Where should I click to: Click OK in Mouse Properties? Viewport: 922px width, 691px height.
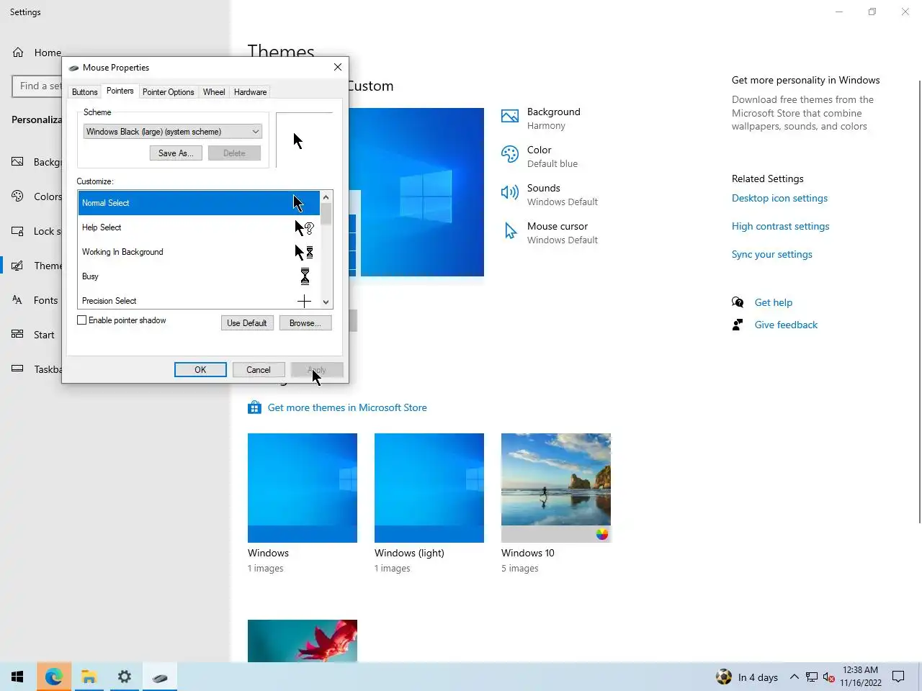click(200, 370)
